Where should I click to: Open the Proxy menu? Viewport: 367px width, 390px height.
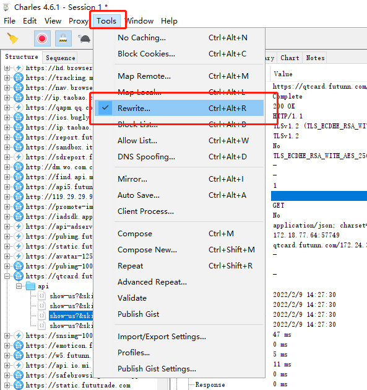(79, 21)
